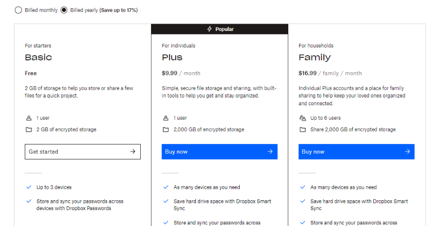Click the Basic plan 1 user icon

[28, 118]
